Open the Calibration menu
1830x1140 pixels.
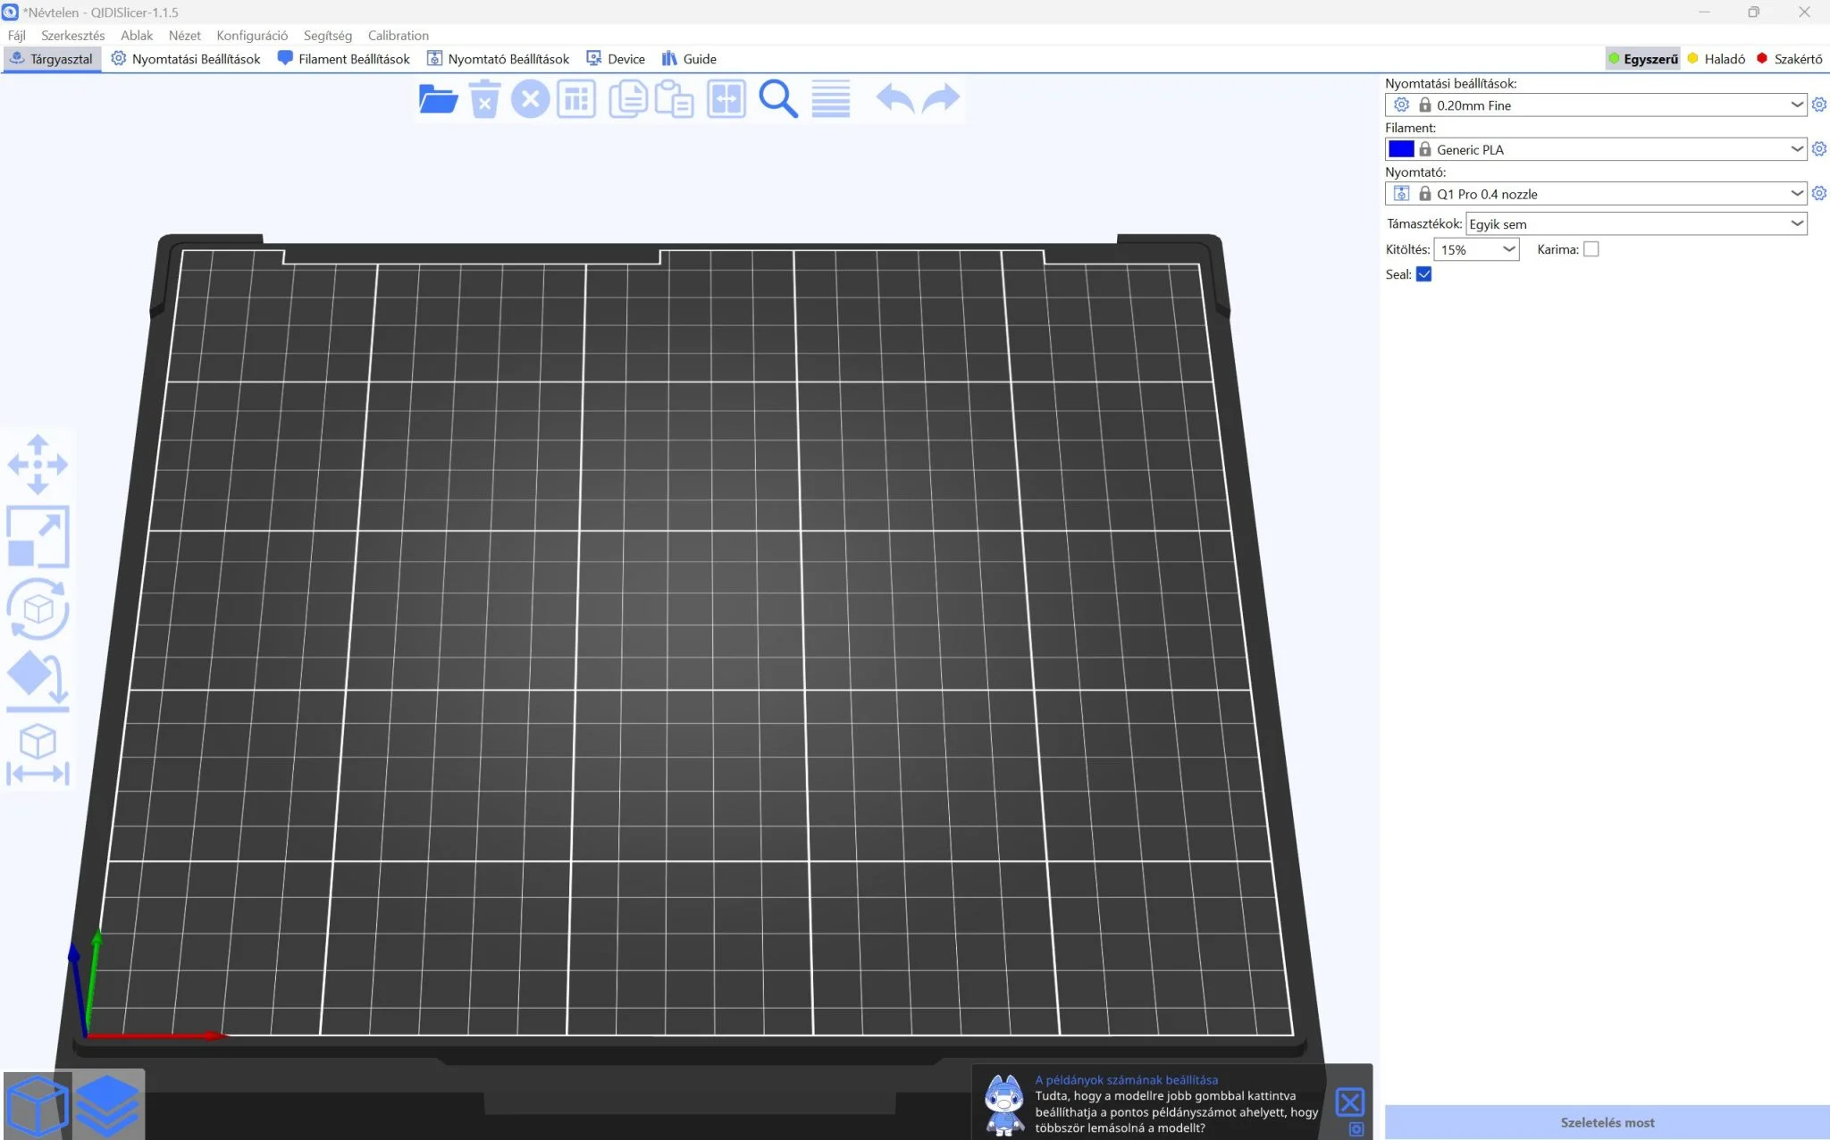point(399,36)
